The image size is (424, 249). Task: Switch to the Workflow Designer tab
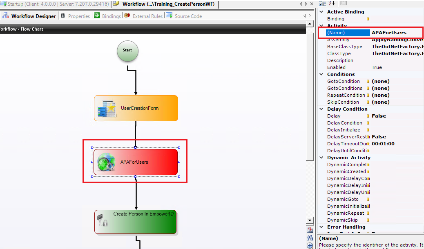(29, 16)
